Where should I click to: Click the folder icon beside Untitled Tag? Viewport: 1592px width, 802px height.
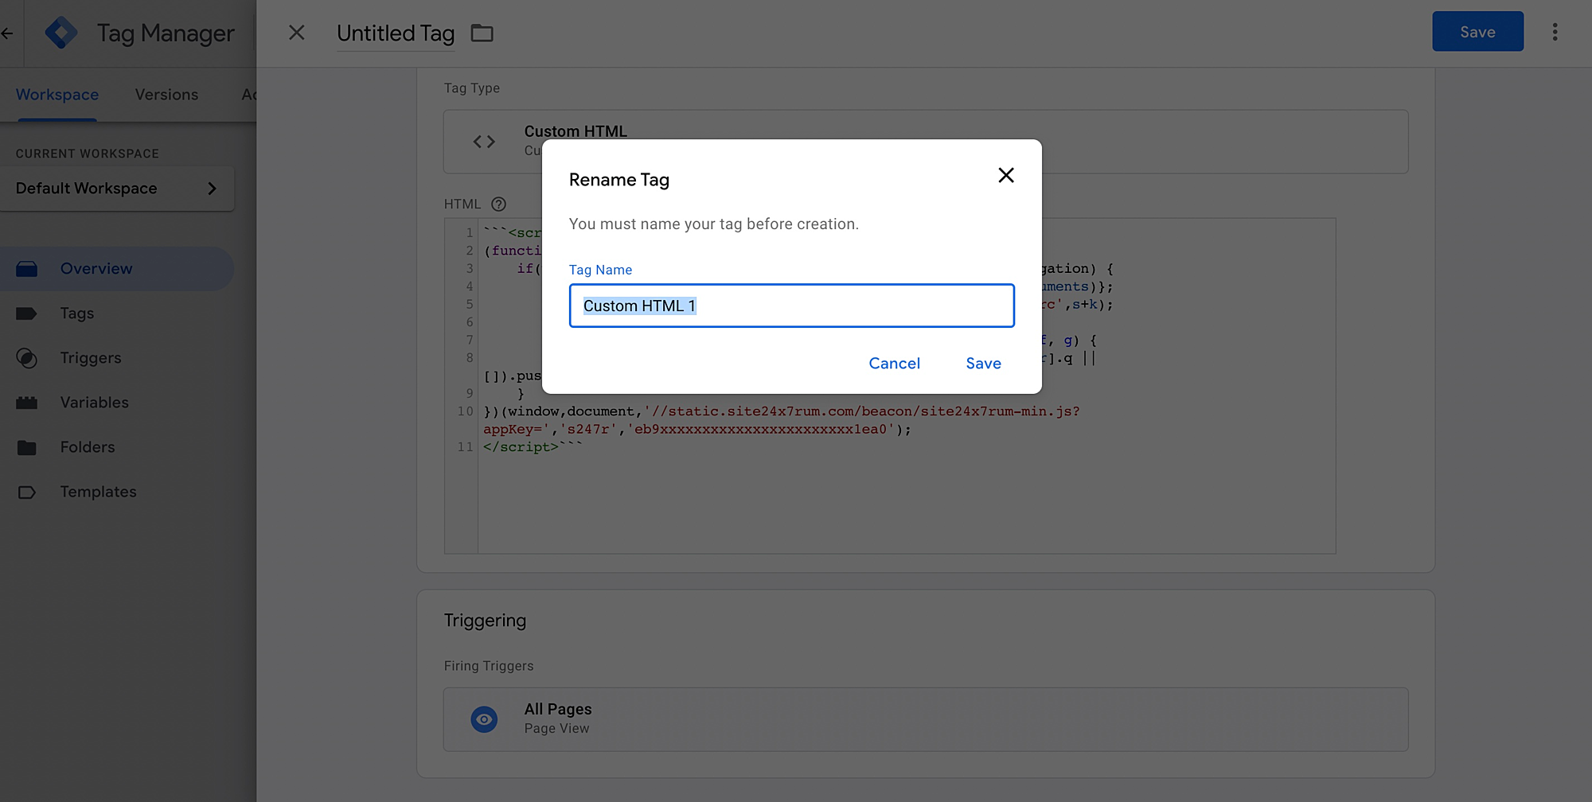[x=482, y=33]
